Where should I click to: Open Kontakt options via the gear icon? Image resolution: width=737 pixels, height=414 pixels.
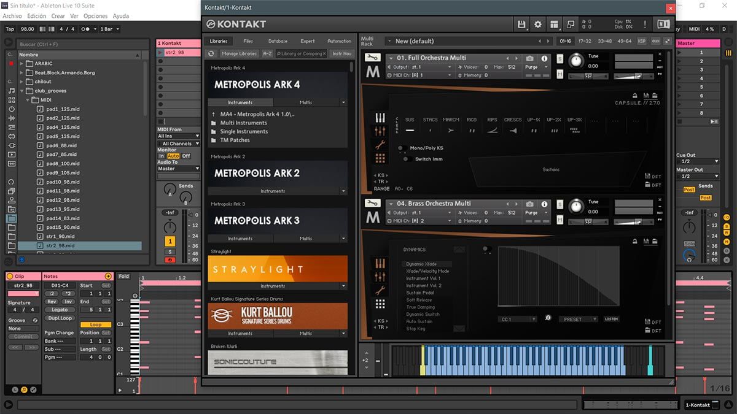pos(538,24)
